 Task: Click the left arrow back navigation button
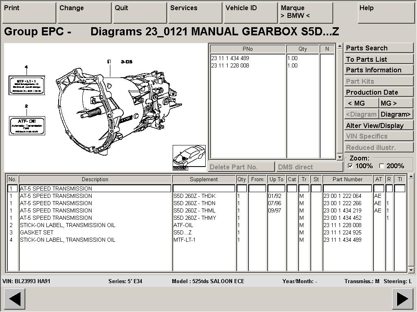[x=15, y=299]
